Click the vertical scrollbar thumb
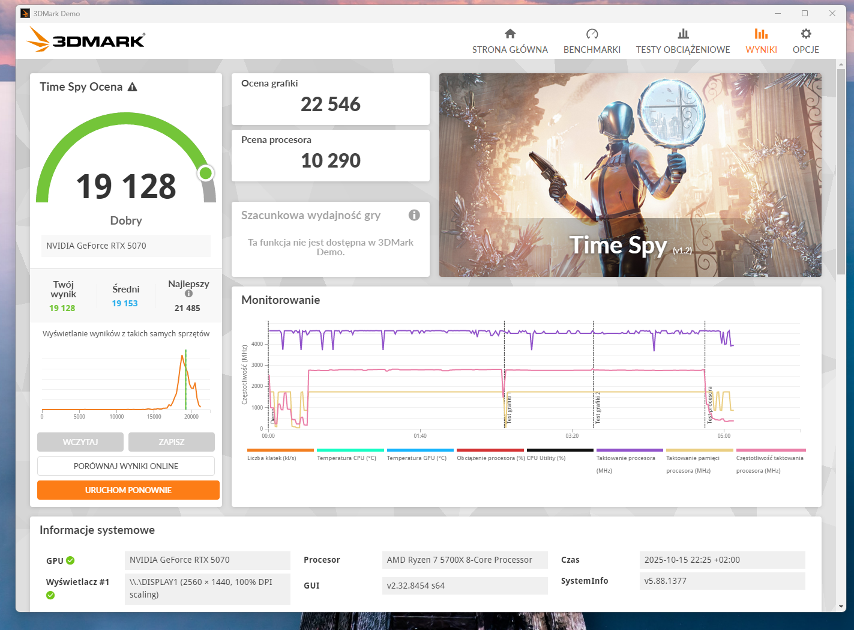 point(841,171)
